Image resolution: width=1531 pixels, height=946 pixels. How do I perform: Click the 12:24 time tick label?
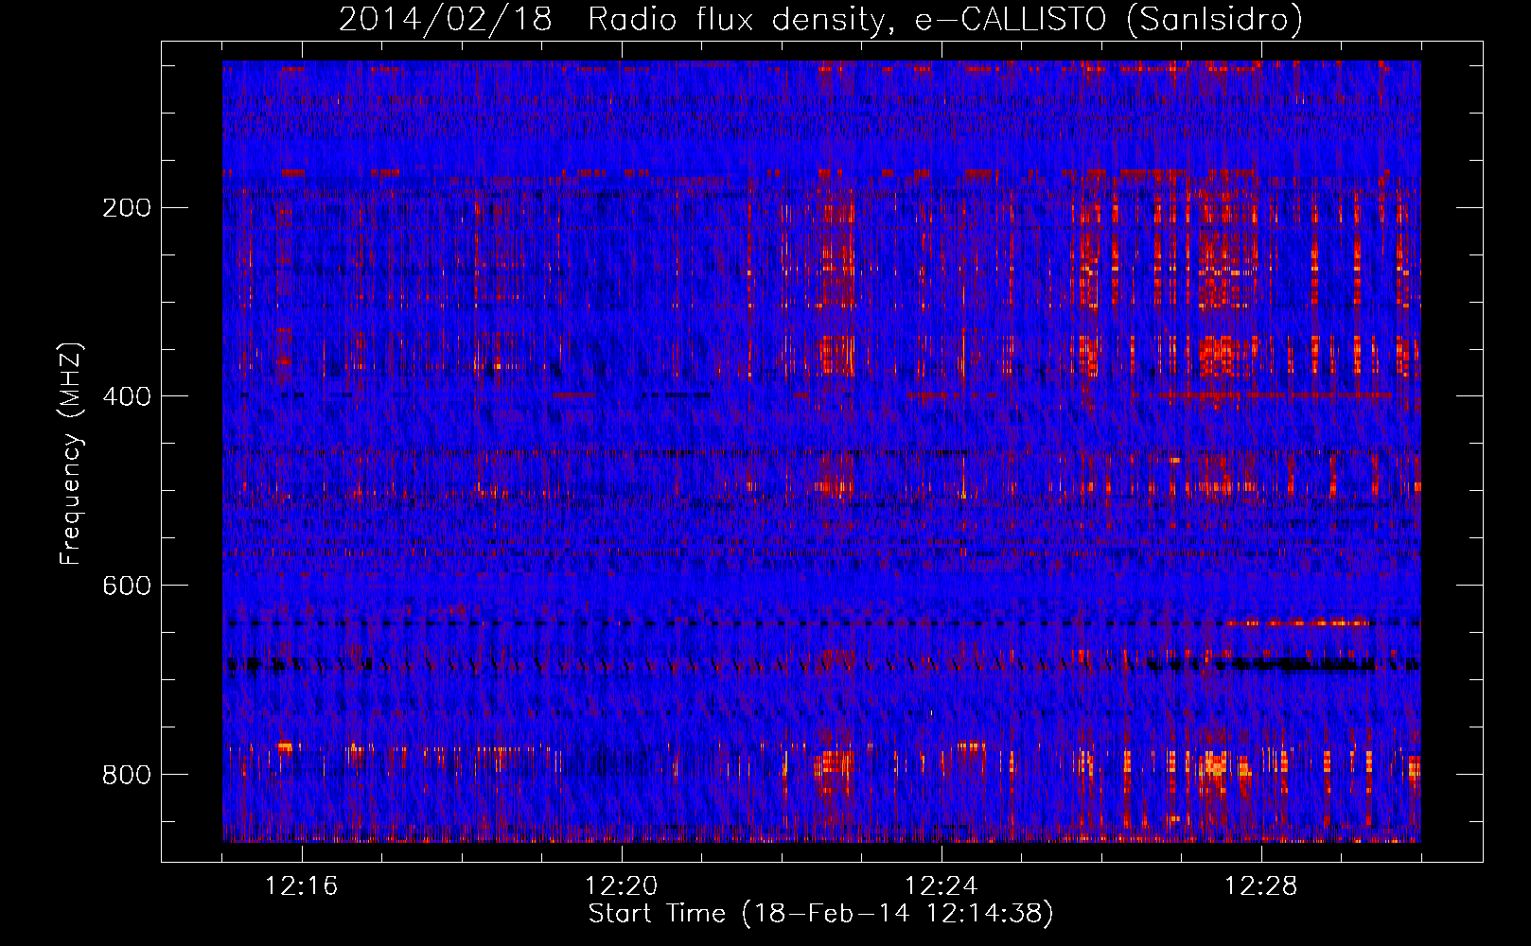(x=941, y=886)
